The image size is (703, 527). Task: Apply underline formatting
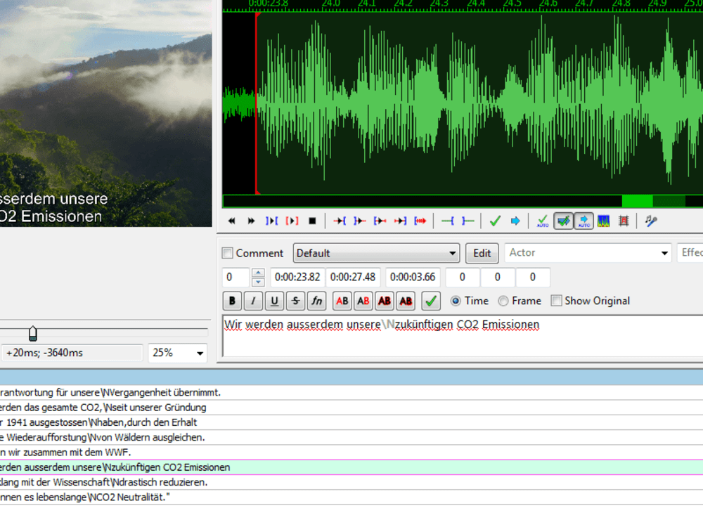pos(274,301)
